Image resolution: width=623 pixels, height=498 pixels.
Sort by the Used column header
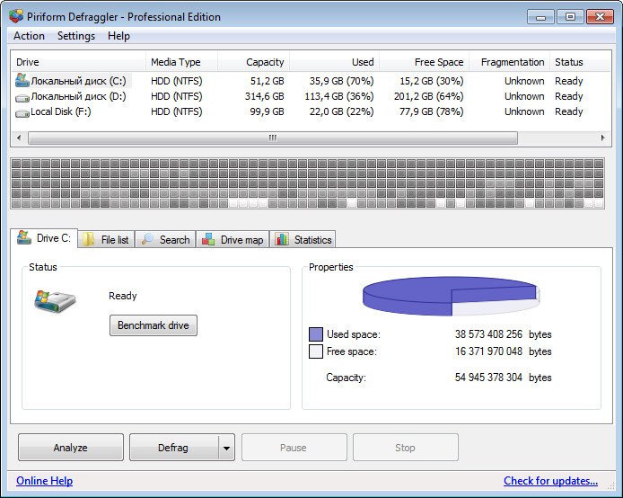click(335, 62)
